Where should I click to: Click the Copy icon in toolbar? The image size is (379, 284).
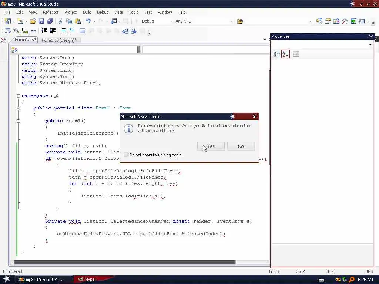(69, 21)
